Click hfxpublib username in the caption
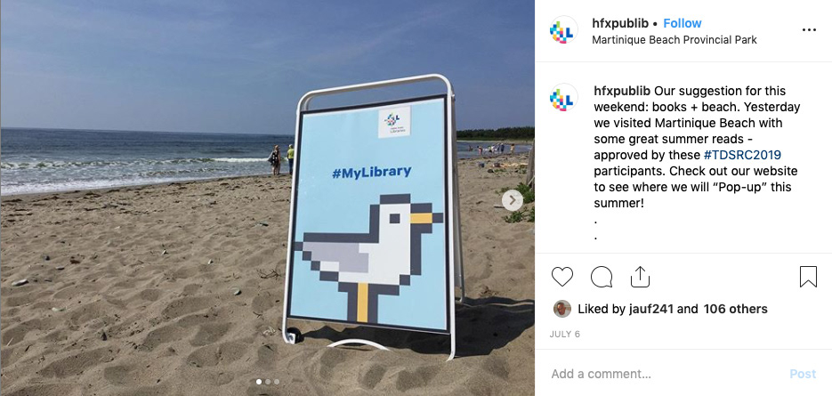832x396 pixels. [x=622, y=91]
